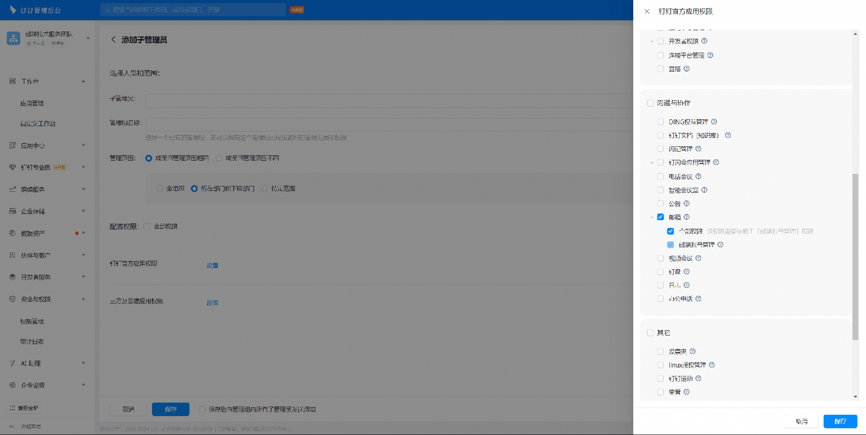Image resolution: width=866 pixels, height=435 pixels.
Task: Collapse the 邮箱 tree arrow
Action: click(x=652, y=217)
